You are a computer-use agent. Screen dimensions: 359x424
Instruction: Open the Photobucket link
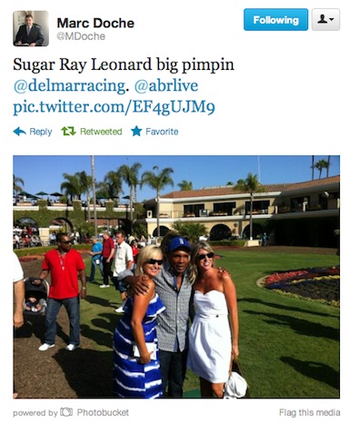[103, 412]
